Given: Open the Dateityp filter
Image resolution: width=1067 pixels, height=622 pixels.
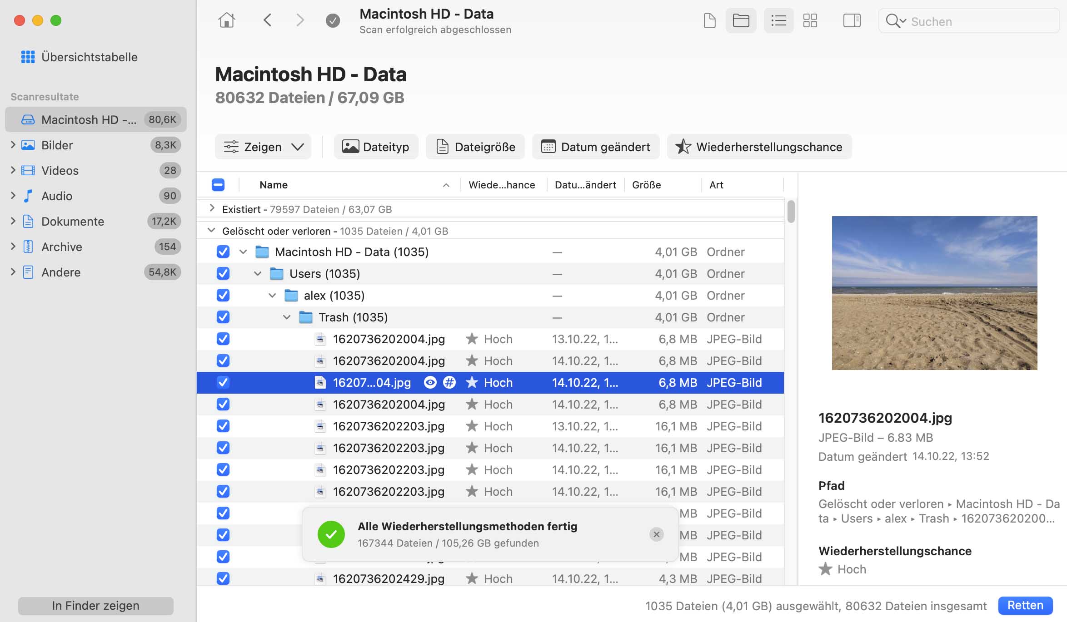Looking at the screenshot, I should [x=376, y=146].
